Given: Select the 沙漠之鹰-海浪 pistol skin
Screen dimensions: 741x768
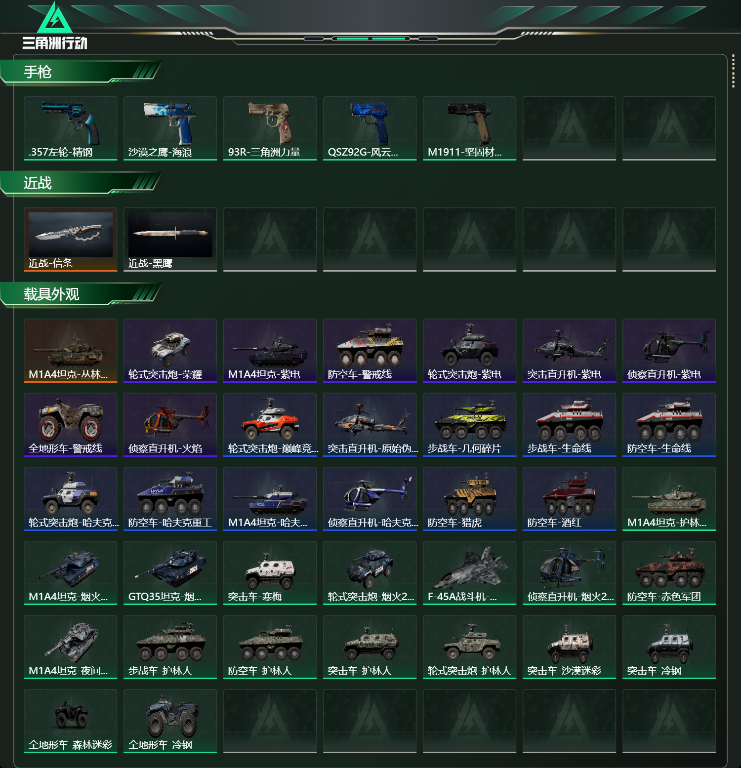Looking at the screenshot, I should [x=170, y=127].
